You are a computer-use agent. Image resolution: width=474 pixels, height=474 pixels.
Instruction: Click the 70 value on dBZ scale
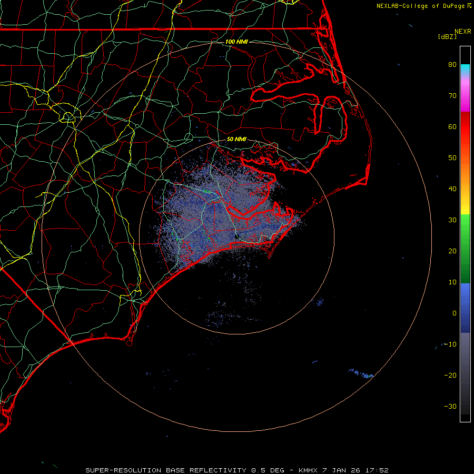point(452,95)
